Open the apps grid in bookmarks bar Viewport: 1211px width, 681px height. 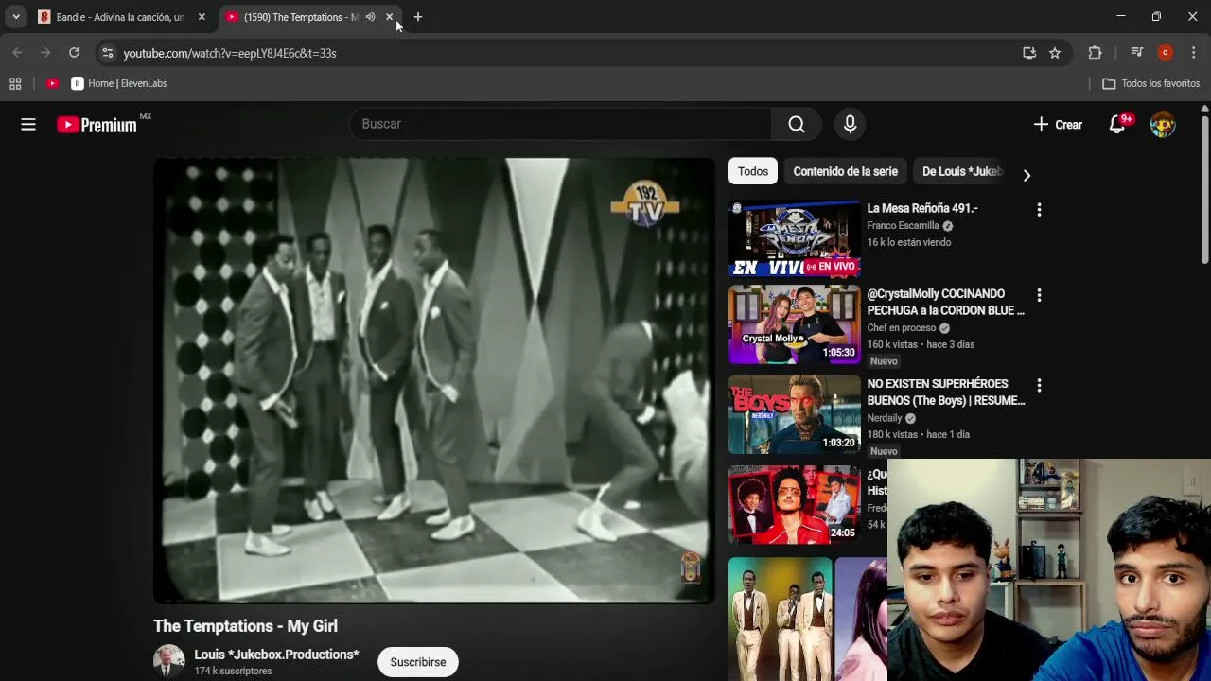[x=15, y=83]
